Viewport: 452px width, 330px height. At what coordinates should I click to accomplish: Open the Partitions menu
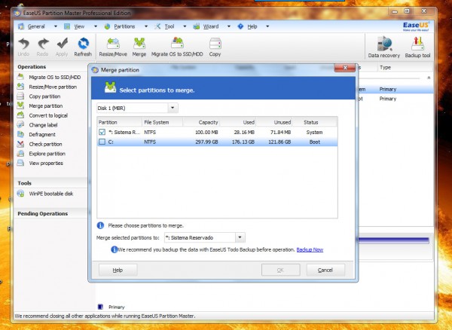(124, 26)
